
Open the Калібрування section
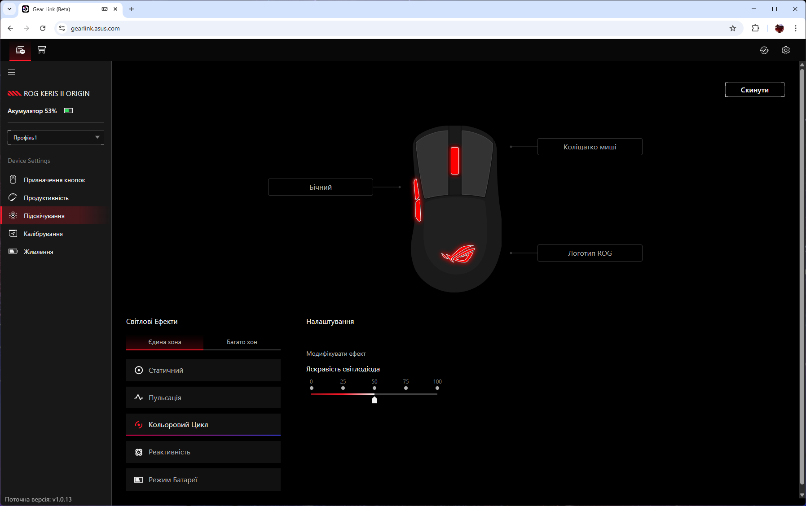[x=56, y=234]
